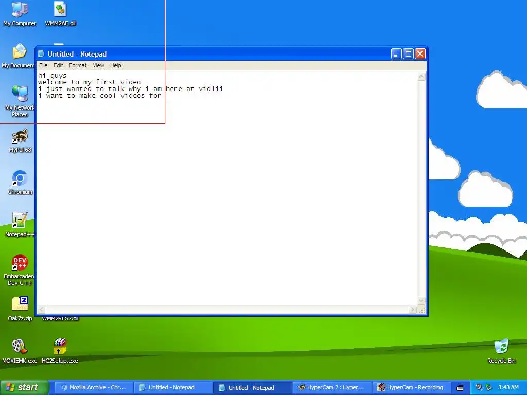This screenshot has height=395, width=527.
Task: Click the Windows start button
Action: 25,387
